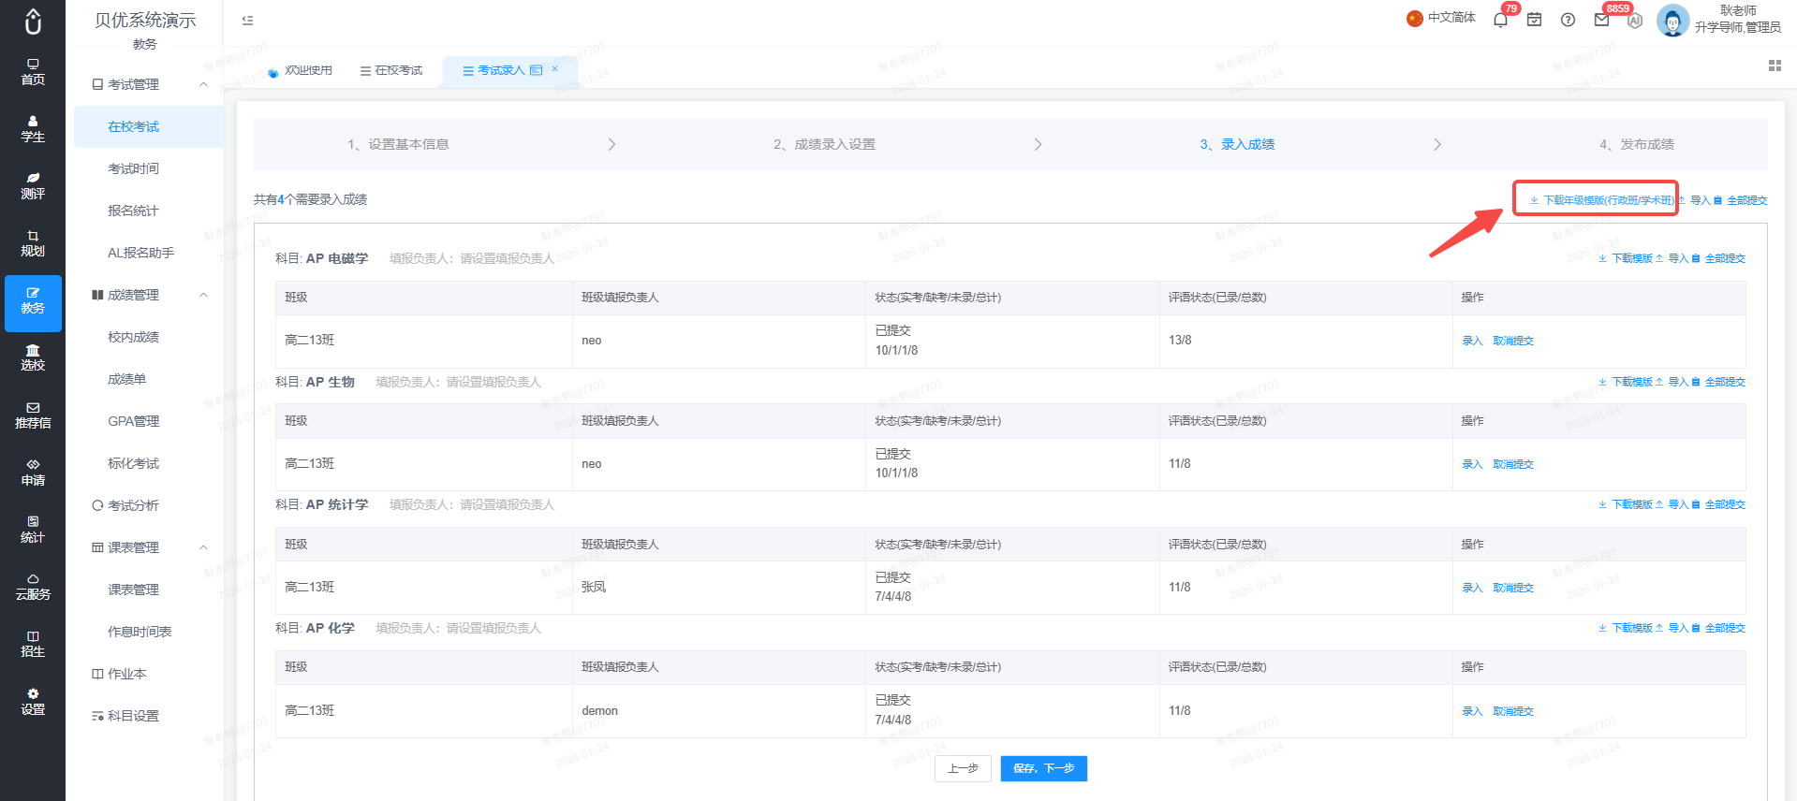Viewport: 1797px width, 801px height.
Task: Go to 选校 in left navigation
Action: point(33,358)
